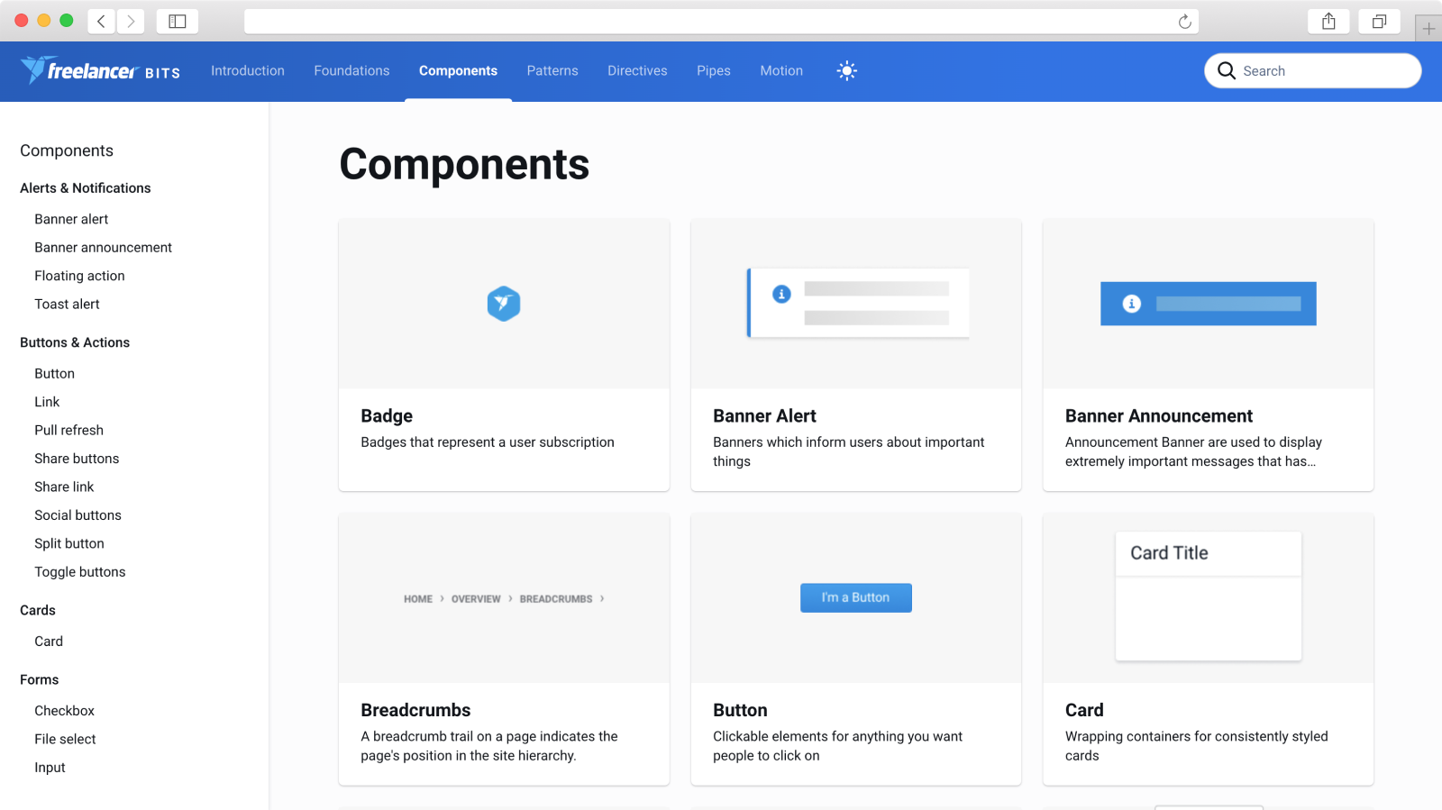Screen dimensions: 1442x810
Task: Click the Forms section heading
Action: (x=39, y=679)
